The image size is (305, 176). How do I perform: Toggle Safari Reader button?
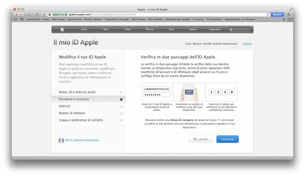pos(277,14)
